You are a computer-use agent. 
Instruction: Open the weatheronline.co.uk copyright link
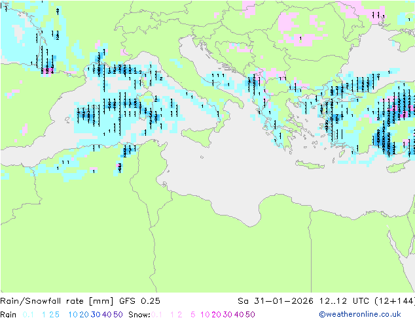360,314
